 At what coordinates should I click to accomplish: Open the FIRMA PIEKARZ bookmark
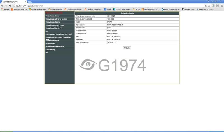pyautogui.click(x=150, y=9)
